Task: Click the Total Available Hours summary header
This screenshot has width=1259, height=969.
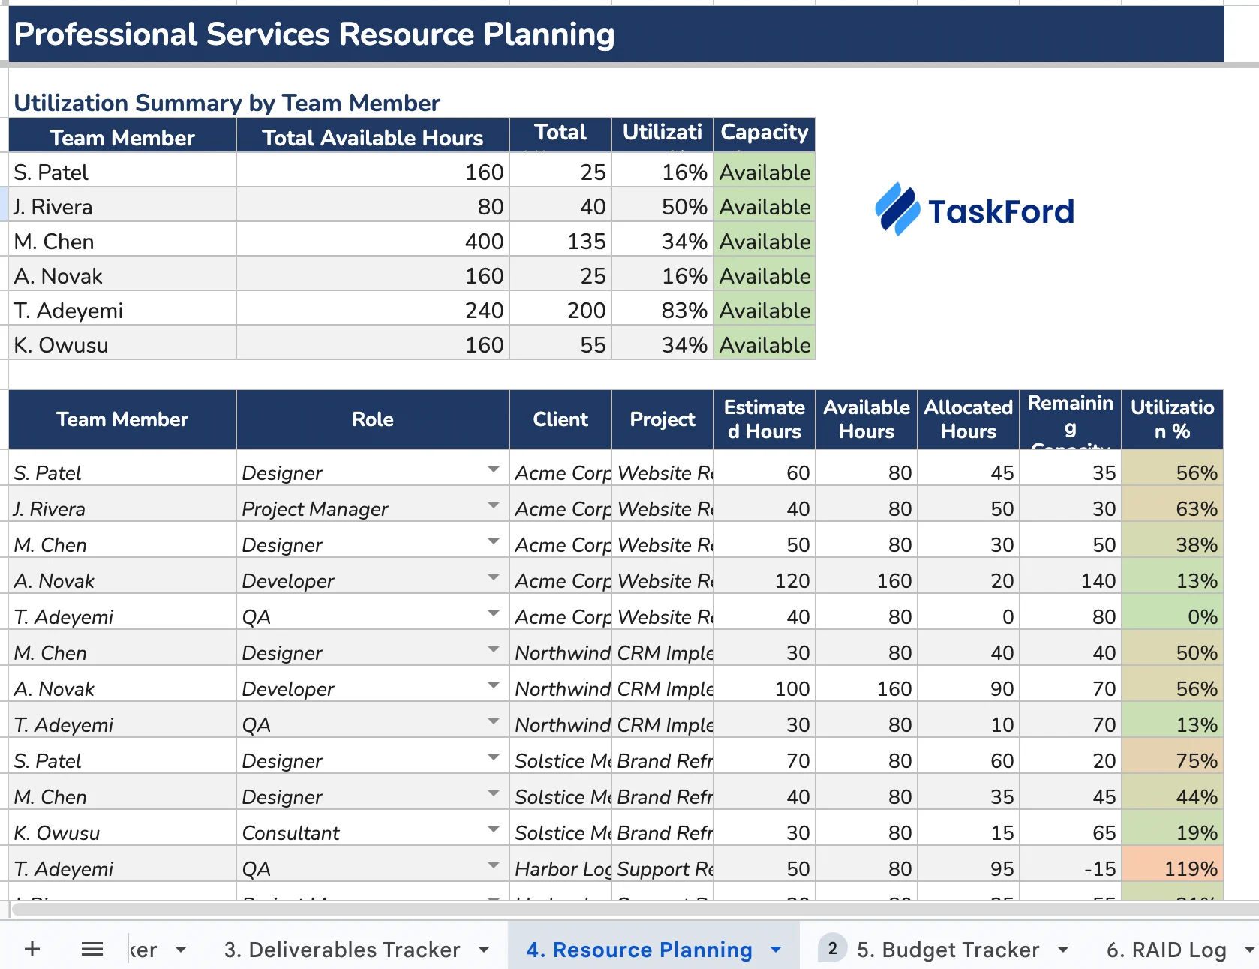Action: [373, 137]
